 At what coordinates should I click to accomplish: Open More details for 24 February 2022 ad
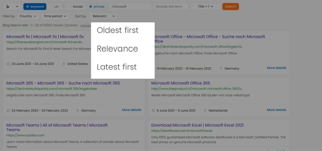(132, 110)
